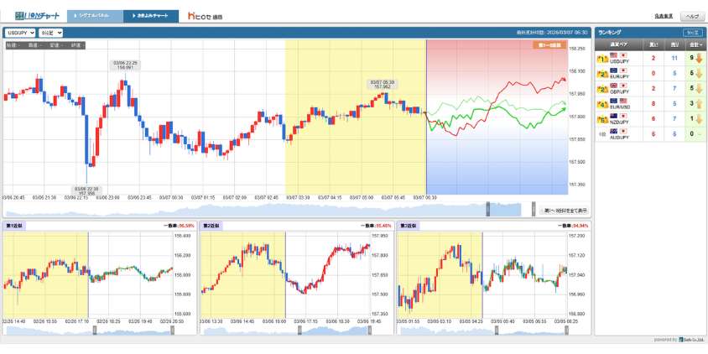The width and height of the screenshot is (708, 354).
Task: Open the disclaimer link near Help
Action: click(x=664, y=16)
